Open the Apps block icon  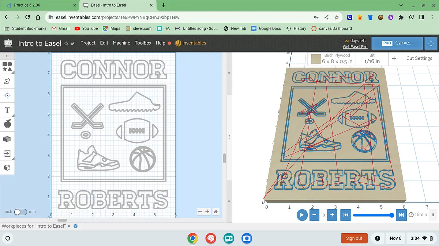tap(7, 139)
